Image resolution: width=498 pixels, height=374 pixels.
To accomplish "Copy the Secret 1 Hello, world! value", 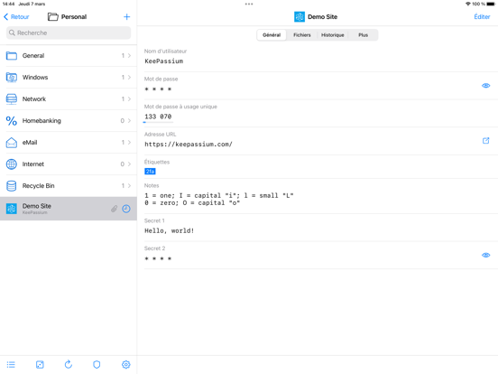I will pyautogui.click(x=170, y=231).
